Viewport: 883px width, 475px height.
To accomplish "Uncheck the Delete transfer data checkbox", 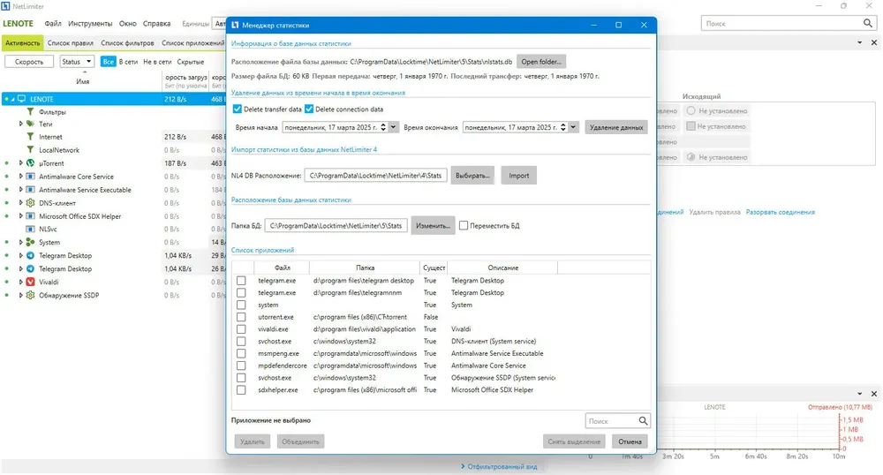I will 237,109.
